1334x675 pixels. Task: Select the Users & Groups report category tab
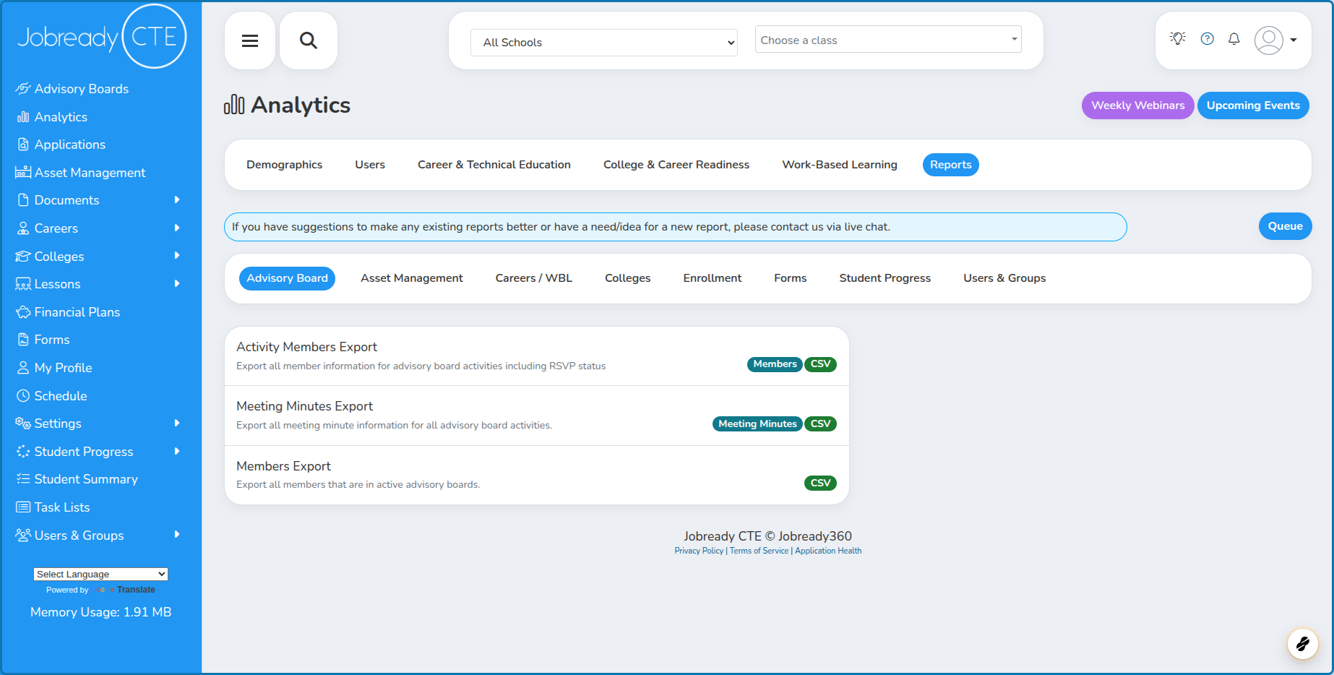coord(1004,278)
